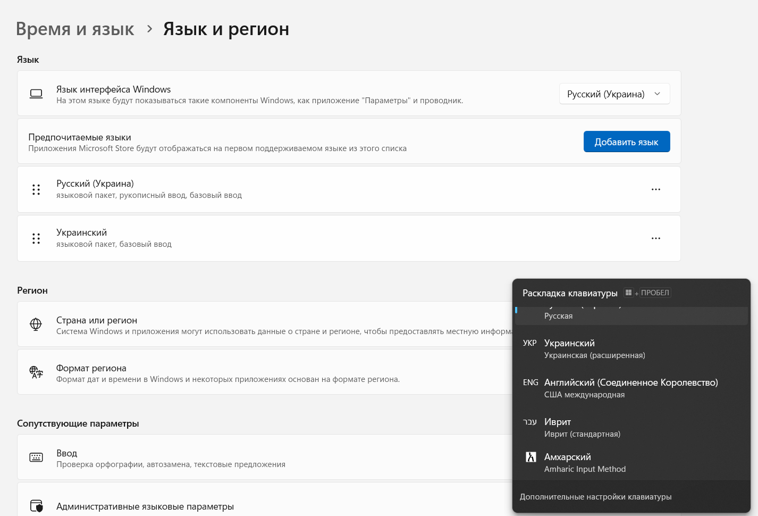Click the keyboard icon beside Ввод
758x516 pixels.
(x=36, y=457)
